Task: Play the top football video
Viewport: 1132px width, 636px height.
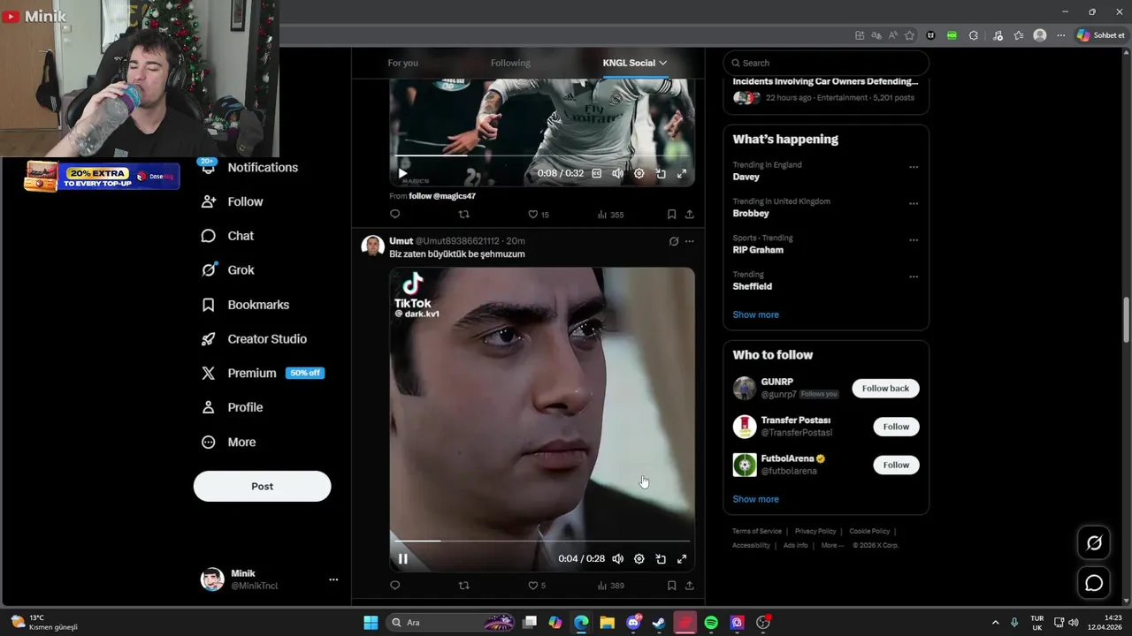Action: [403, 173]
